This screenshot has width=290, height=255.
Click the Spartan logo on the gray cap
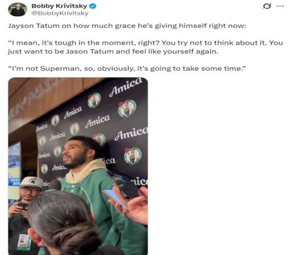[32, 181]
